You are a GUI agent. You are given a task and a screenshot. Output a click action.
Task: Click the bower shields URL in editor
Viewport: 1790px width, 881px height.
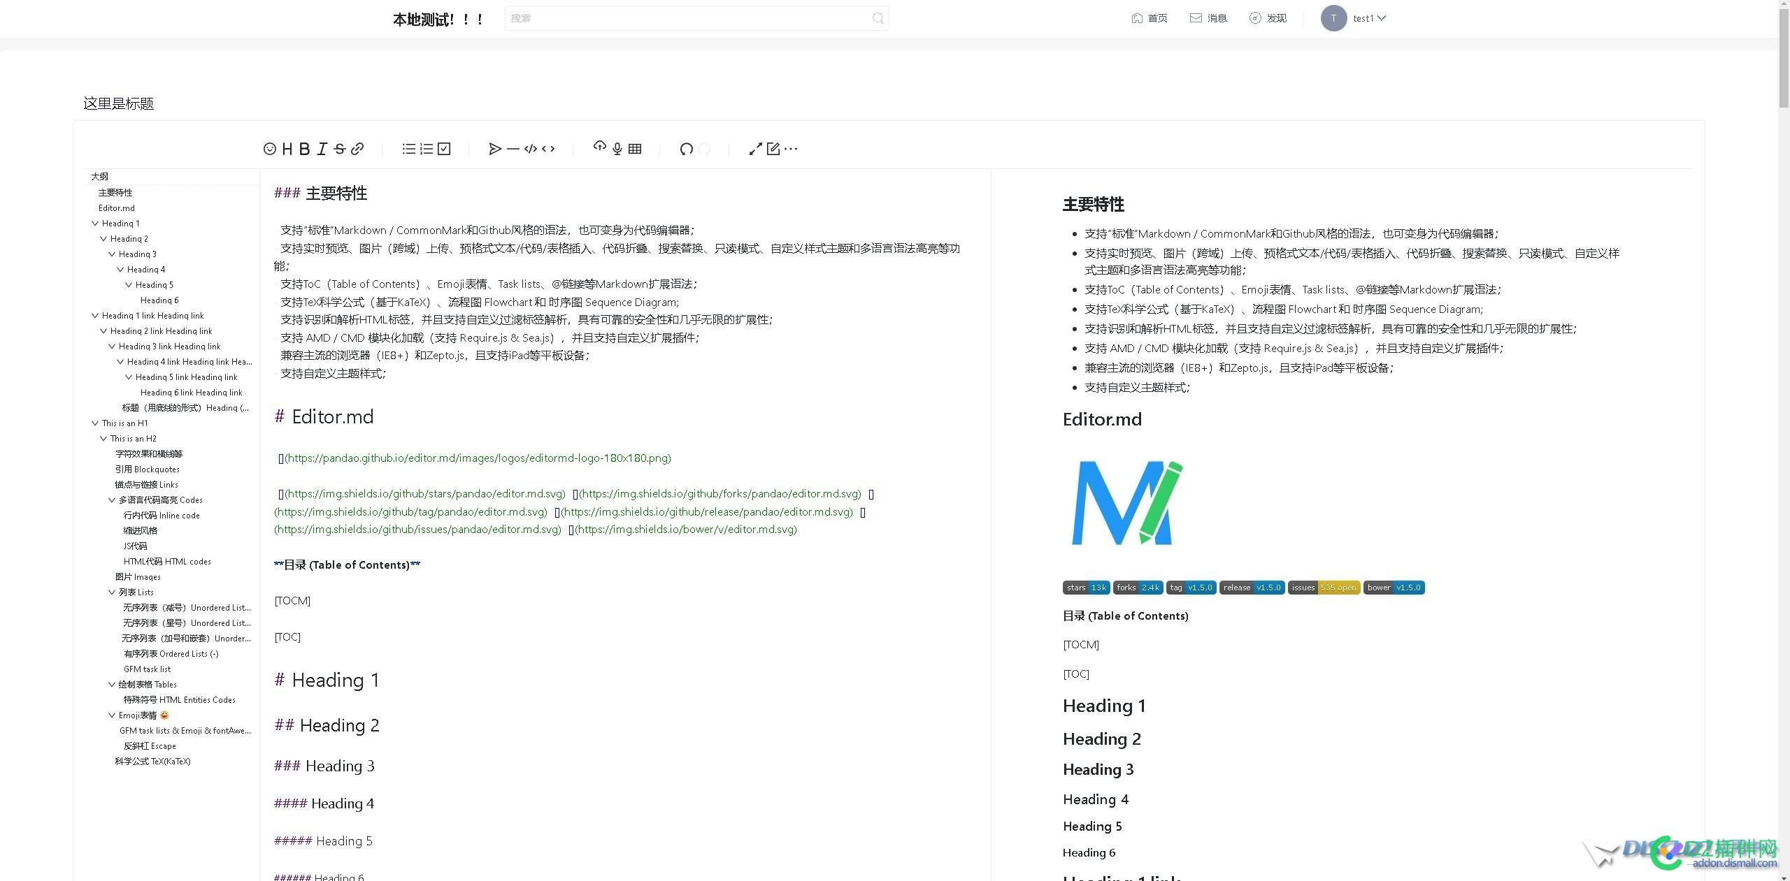click(x=686, y=530)
